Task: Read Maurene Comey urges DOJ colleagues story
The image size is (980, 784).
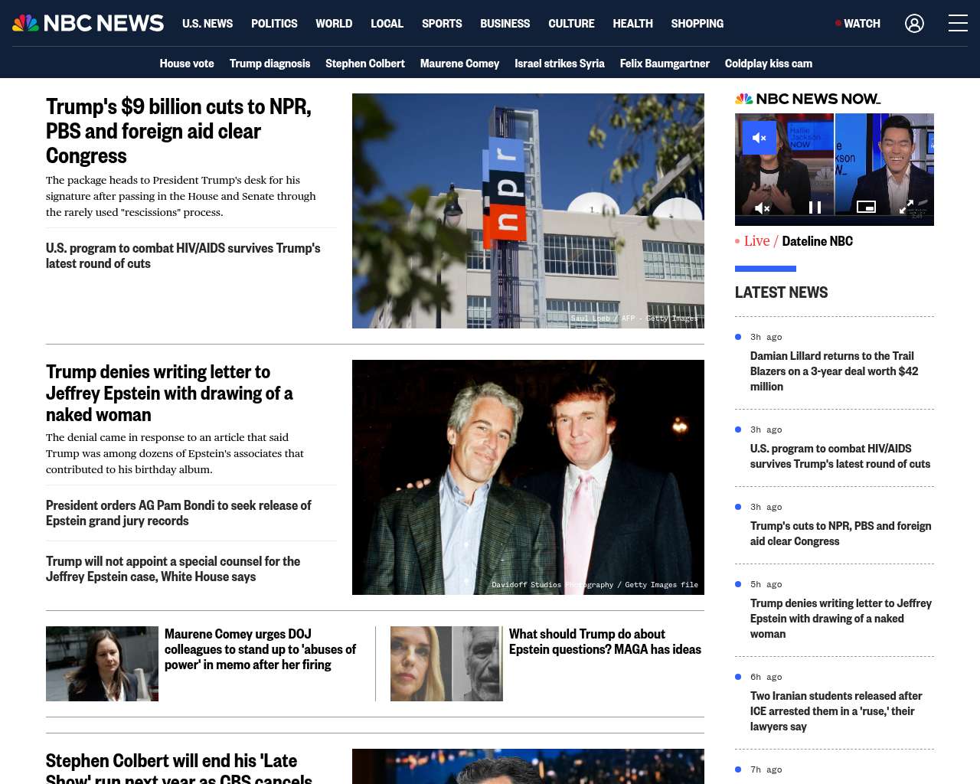Action: pos(260,649)
